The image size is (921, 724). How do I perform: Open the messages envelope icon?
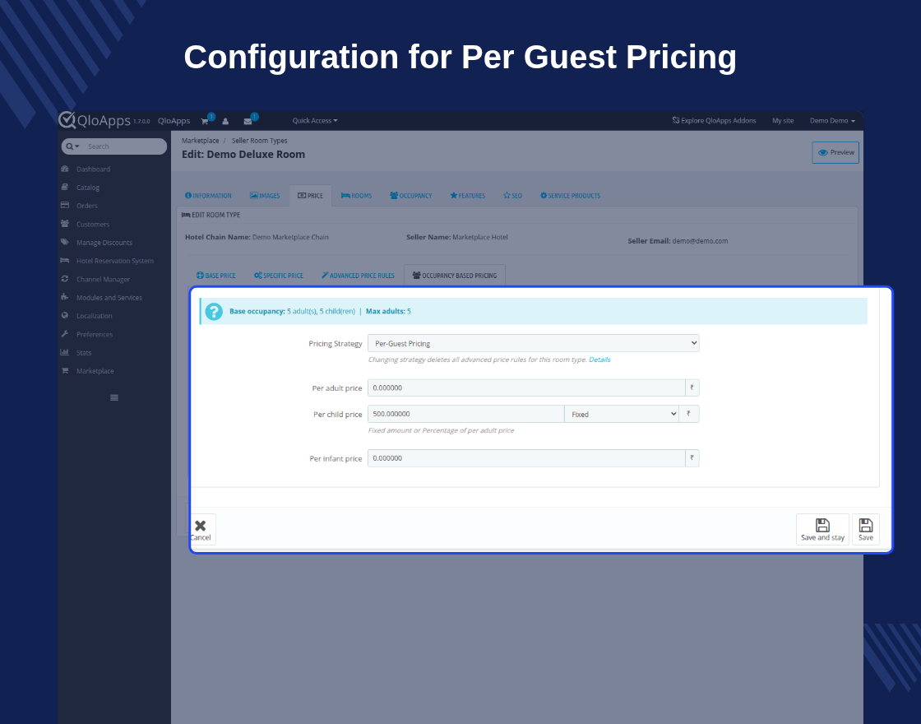click(248, 121)
